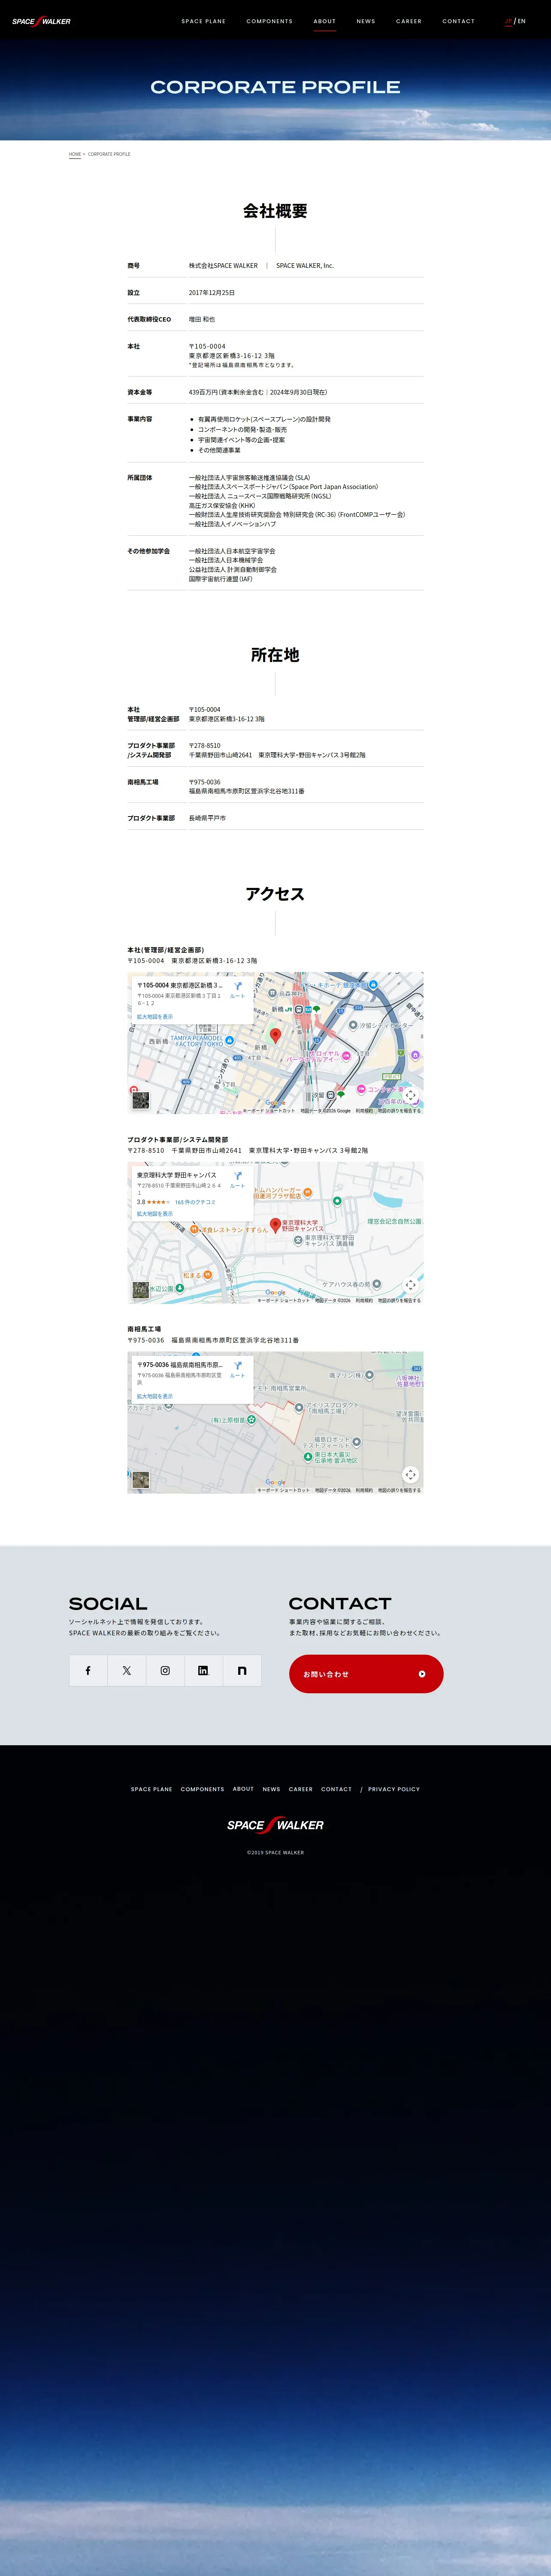Click the footer SPACE PLANE link
The width and height of the screenshot is (551, 2576).
click(151, 1789)
